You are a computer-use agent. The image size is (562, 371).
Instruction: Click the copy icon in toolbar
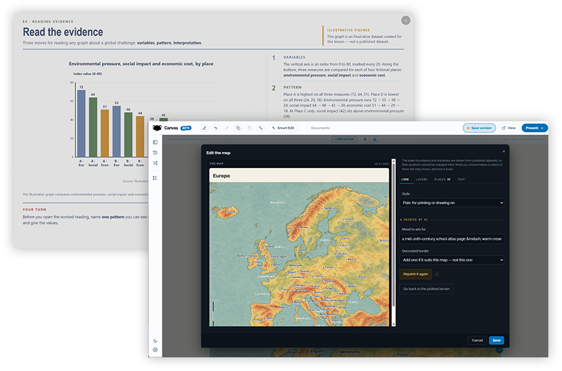[x=238, y=128]
